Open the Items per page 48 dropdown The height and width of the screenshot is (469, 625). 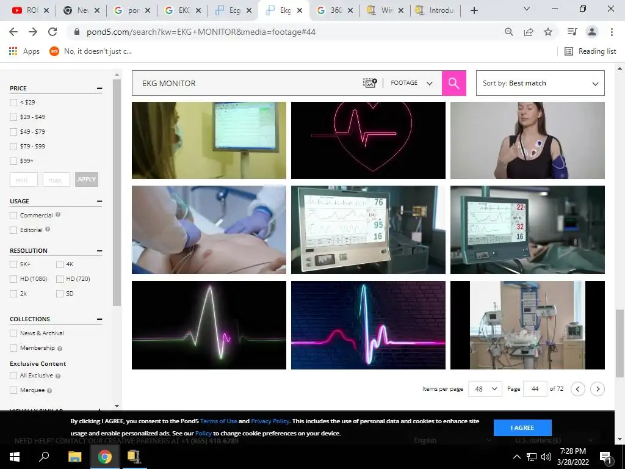tap(485, 389)
